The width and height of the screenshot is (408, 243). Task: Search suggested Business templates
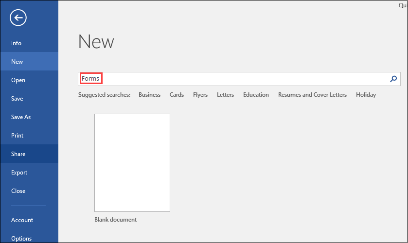149,95
